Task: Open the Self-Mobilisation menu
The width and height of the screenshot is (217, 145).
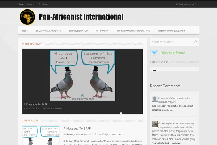Action: click(x=78, y=31)
